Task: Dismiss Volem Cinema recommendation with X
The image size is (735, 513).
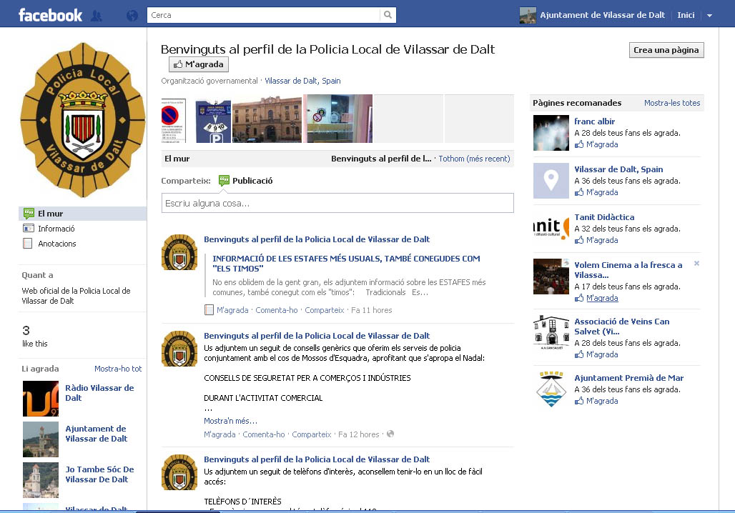Action: [x=696, y=264]
